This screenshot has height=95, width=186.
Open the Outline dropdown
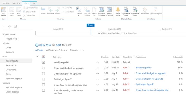pos(78,12)
